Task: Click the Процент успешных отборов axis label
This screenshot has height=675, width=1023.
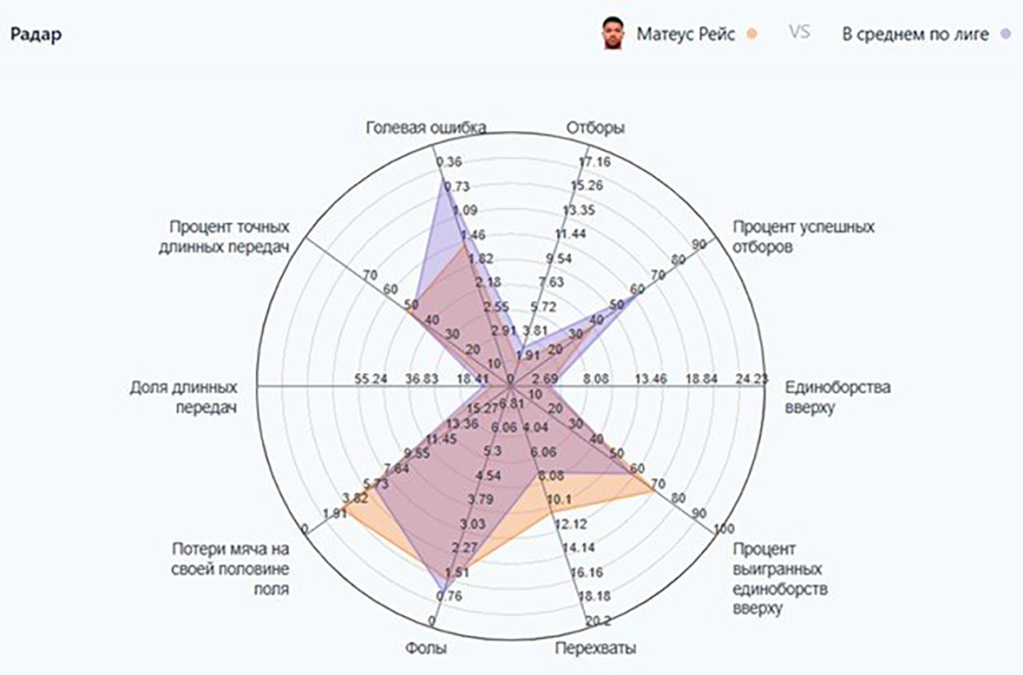Action: coord(803,236)
